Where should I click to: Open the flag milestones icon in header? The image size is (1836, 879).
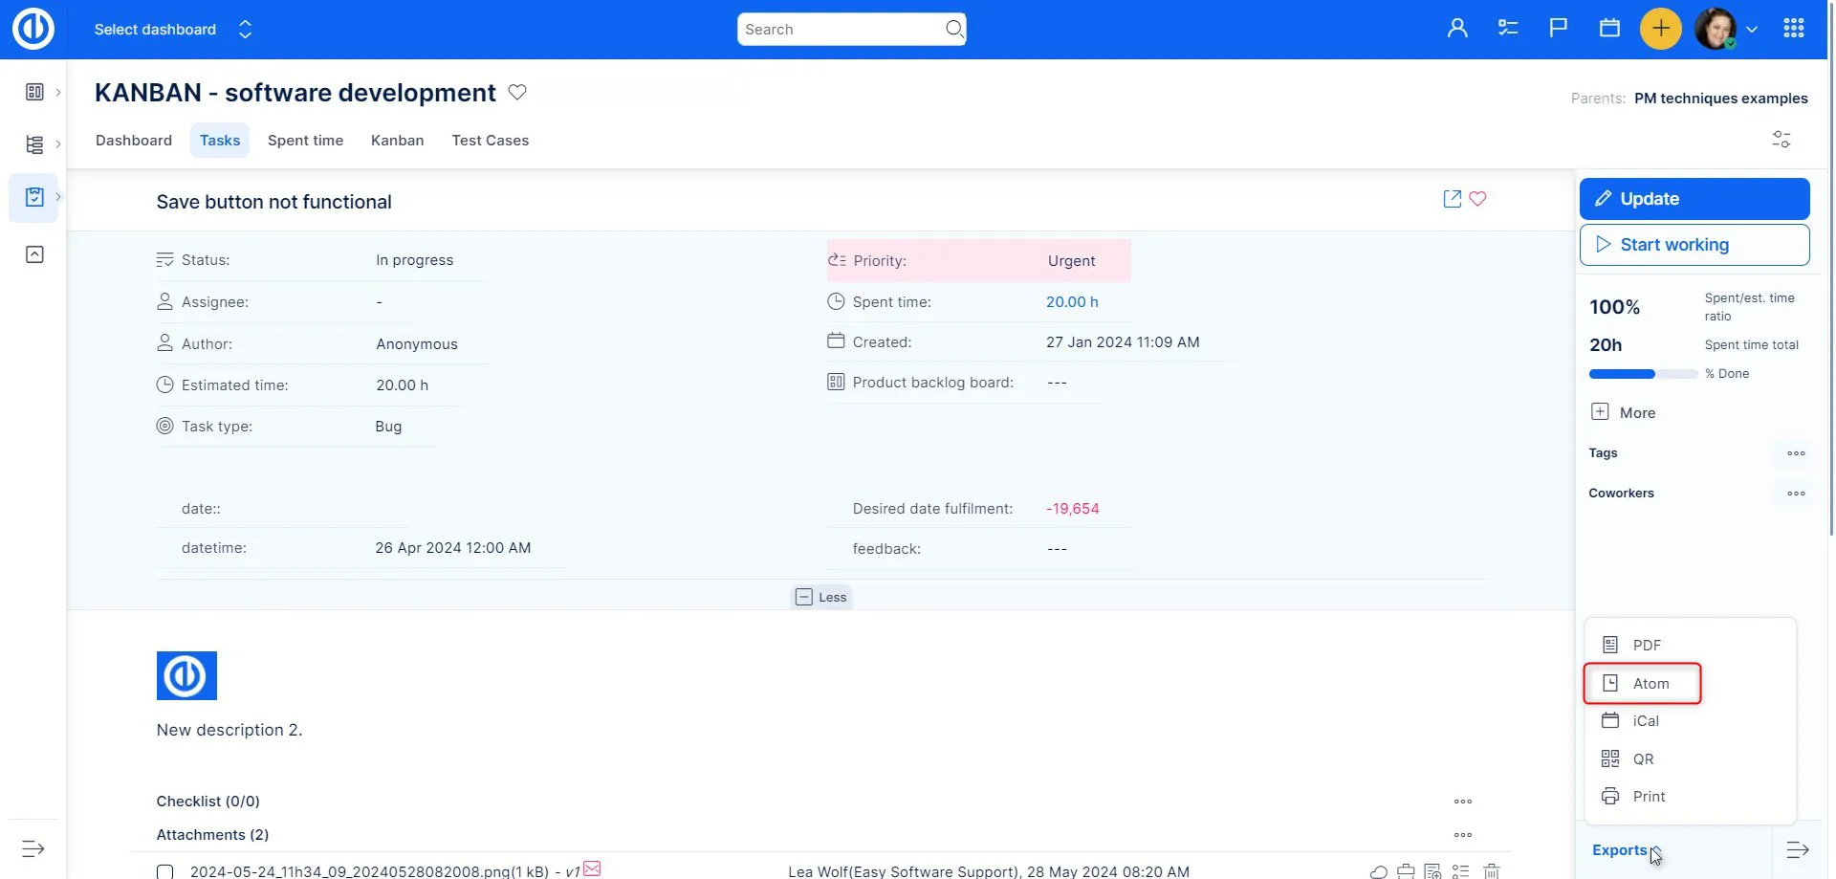coord(1558,29)
